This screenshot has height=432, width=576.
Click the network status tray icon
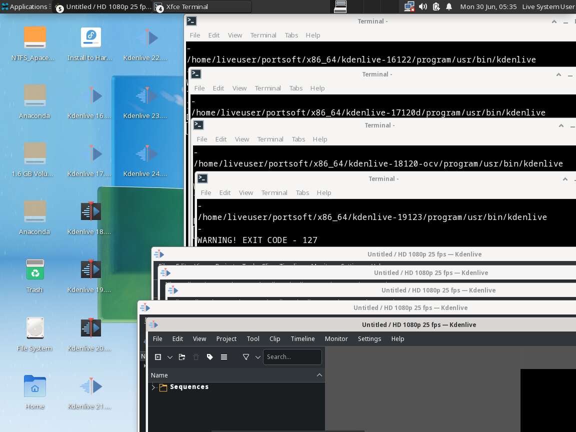point(409,6)
